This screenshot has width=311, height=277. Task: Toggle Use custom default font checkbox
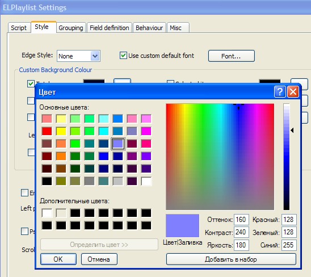point(123,56)
